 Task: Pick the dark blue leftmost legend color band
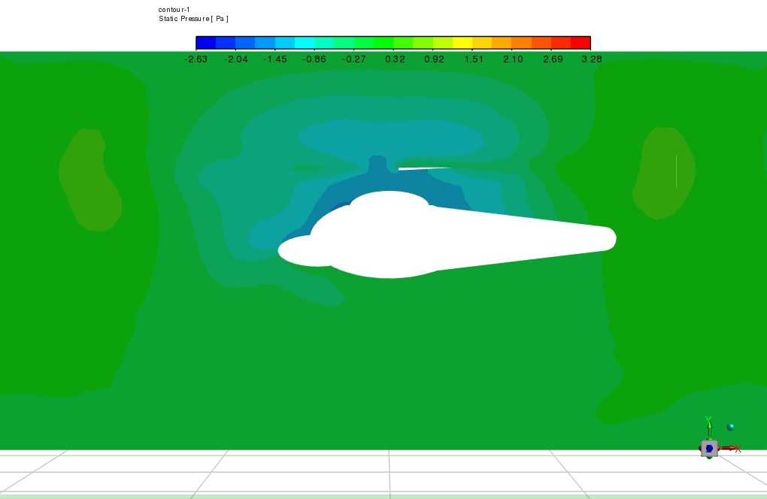click(x=206, y=43)
